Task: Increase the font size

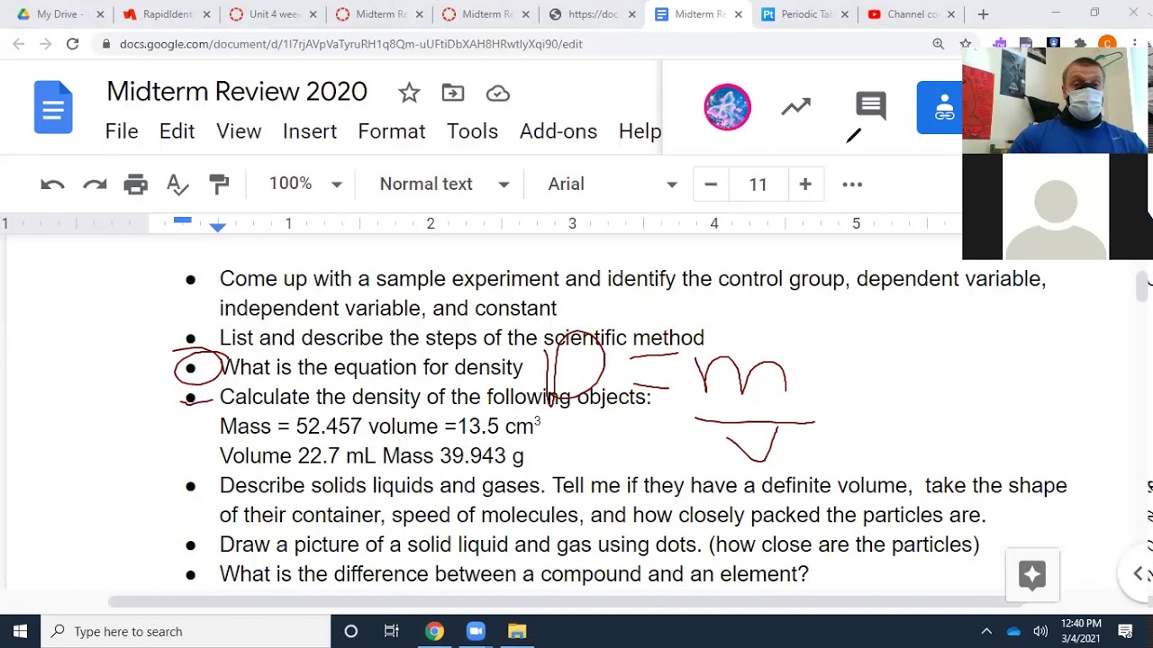Action: 805,184
